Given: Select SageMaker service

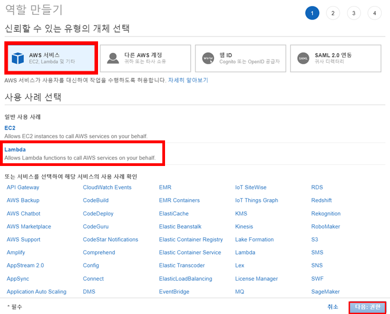Looking at the screenshot, I should point(326,292).
